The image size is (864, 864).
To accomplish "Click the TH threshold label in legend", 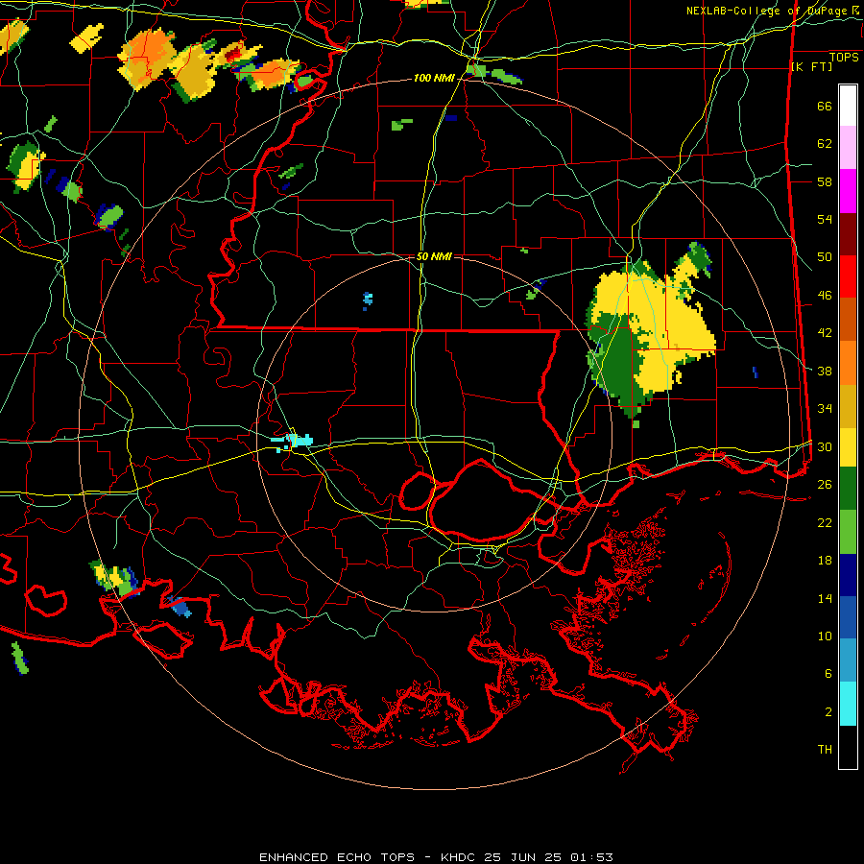I will [825, 750].
